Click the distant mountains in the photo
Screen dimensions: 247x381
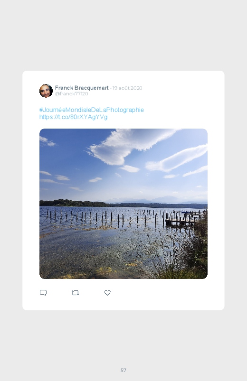[158, 200]
